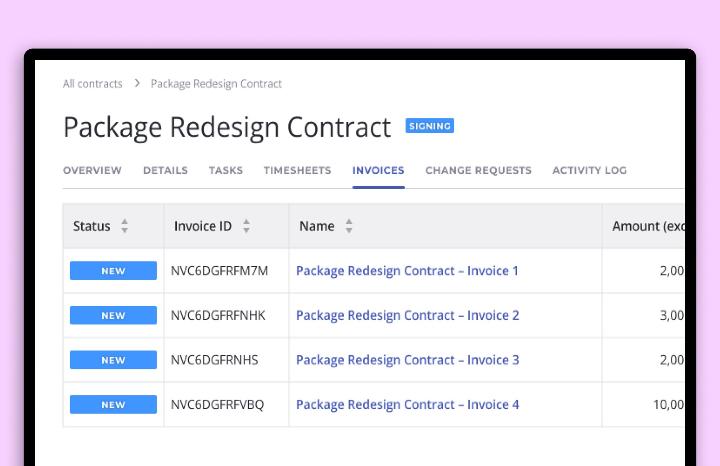The height and width of the screenshot is (466, 720).
Task: View the Activity Log tab
Action: click(x=589, y=170)
